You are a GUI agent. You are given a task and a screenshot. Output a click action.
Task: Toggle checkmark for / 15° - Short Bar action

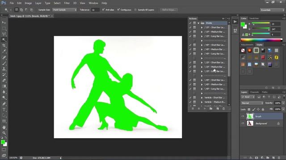190,28
